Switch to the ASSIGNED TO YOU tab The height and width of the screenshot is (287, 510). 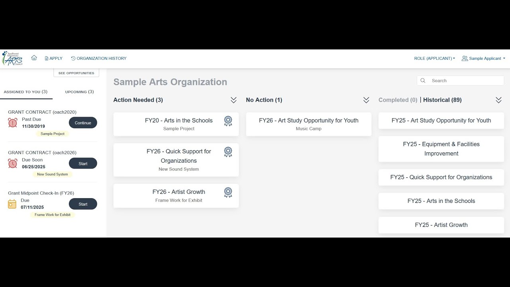tap(26, 92)
